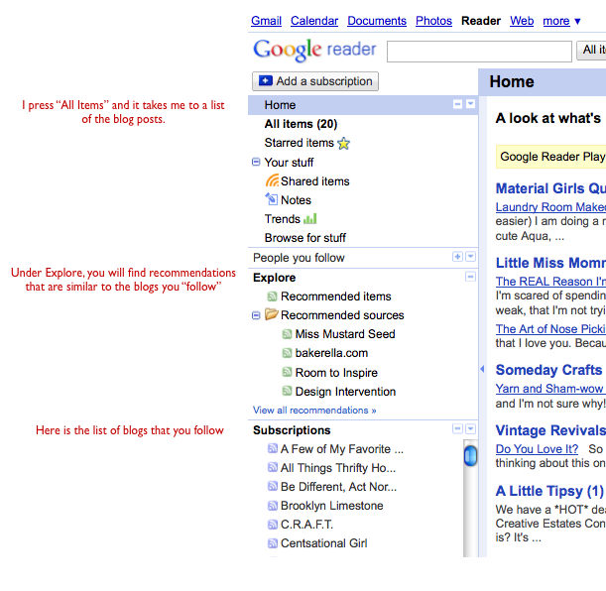
Task: Open the Yarn and Sham-wow post link
Action: tap(550, 388)
